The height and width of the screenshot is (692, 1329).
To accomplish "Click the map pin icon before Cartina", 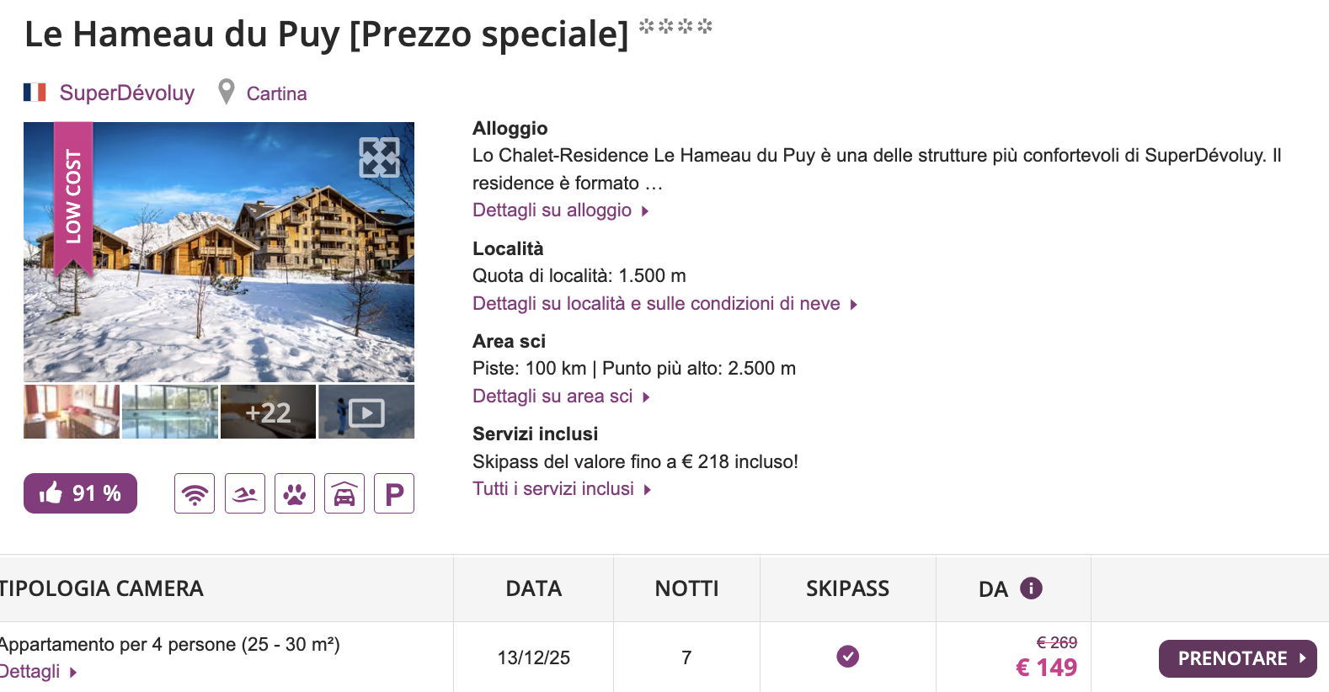I will (225, 92).
